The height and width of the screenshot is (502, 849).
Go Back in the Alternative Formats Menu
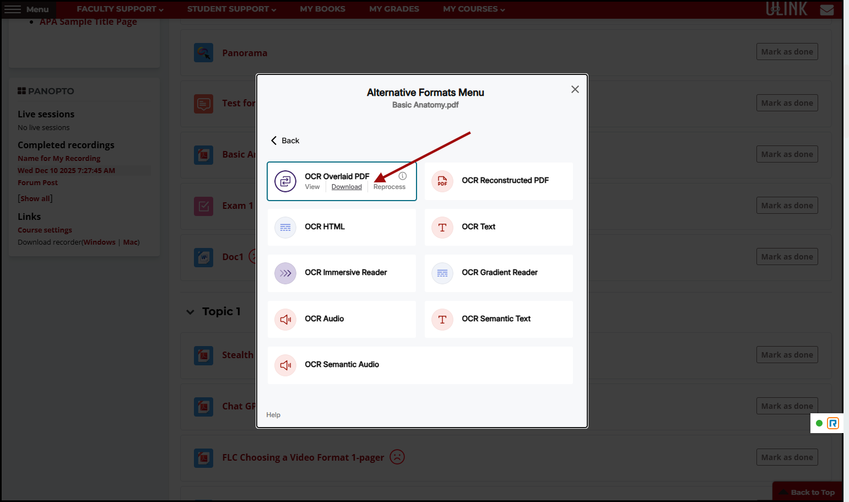pyautogui.click(x=285, y=141)
